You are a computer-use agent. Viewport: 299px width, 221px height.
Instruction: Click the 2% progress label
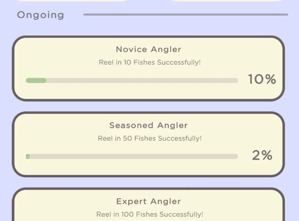coord(262,156)
